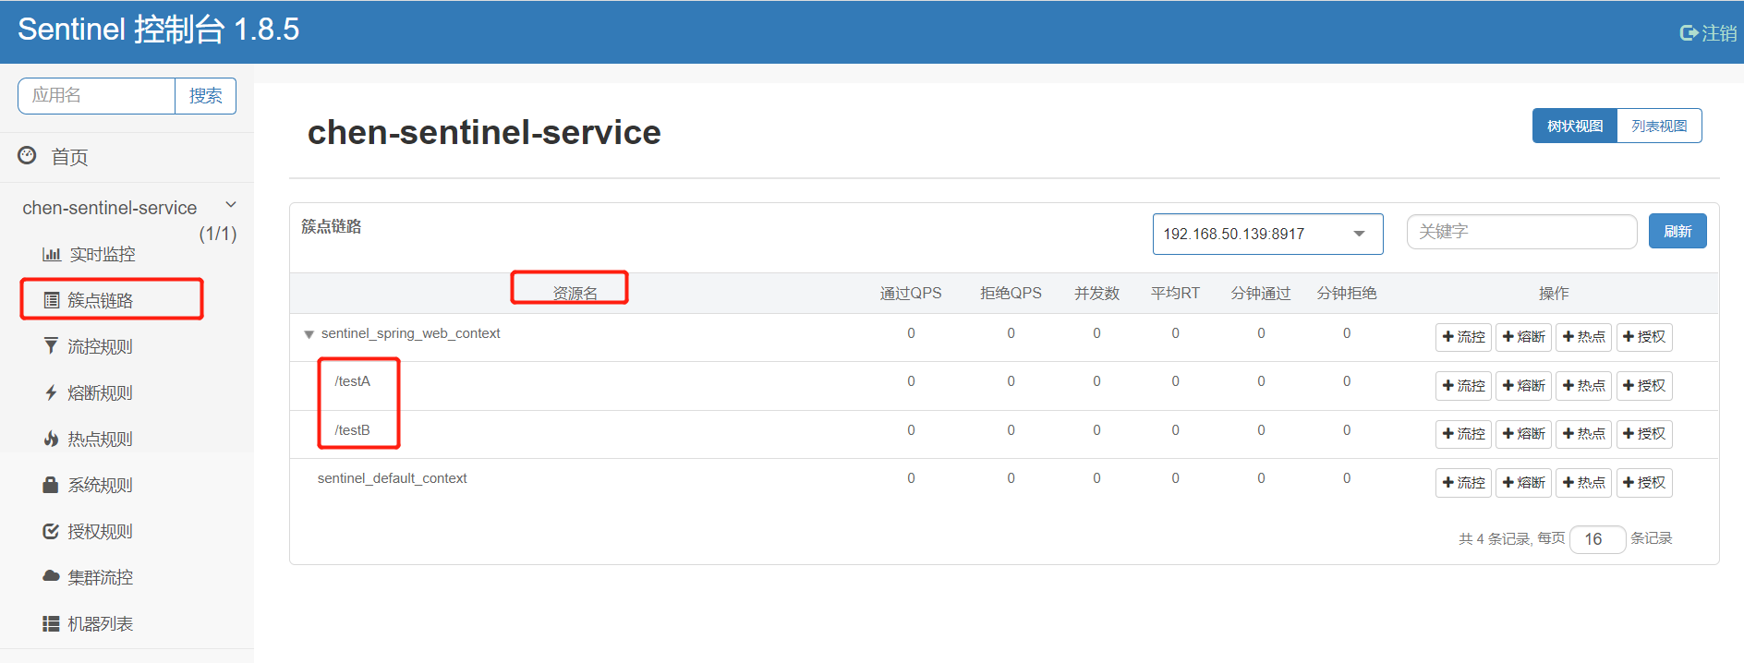Click the flame icon for 热点规则

coord(51,439)
